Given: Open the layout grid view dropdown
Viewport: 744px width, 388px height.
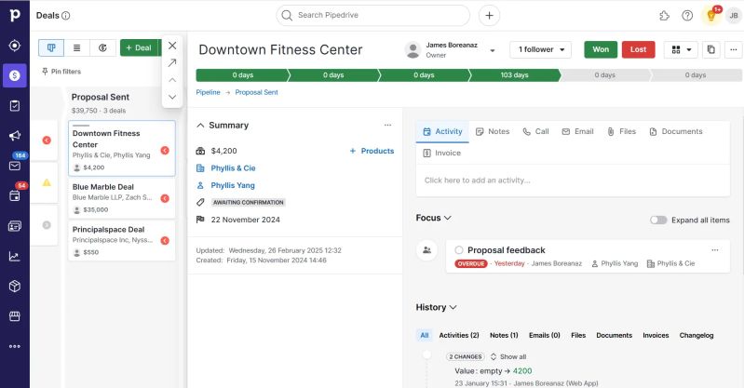Looking at the screenshot, I should click(681, 49).
